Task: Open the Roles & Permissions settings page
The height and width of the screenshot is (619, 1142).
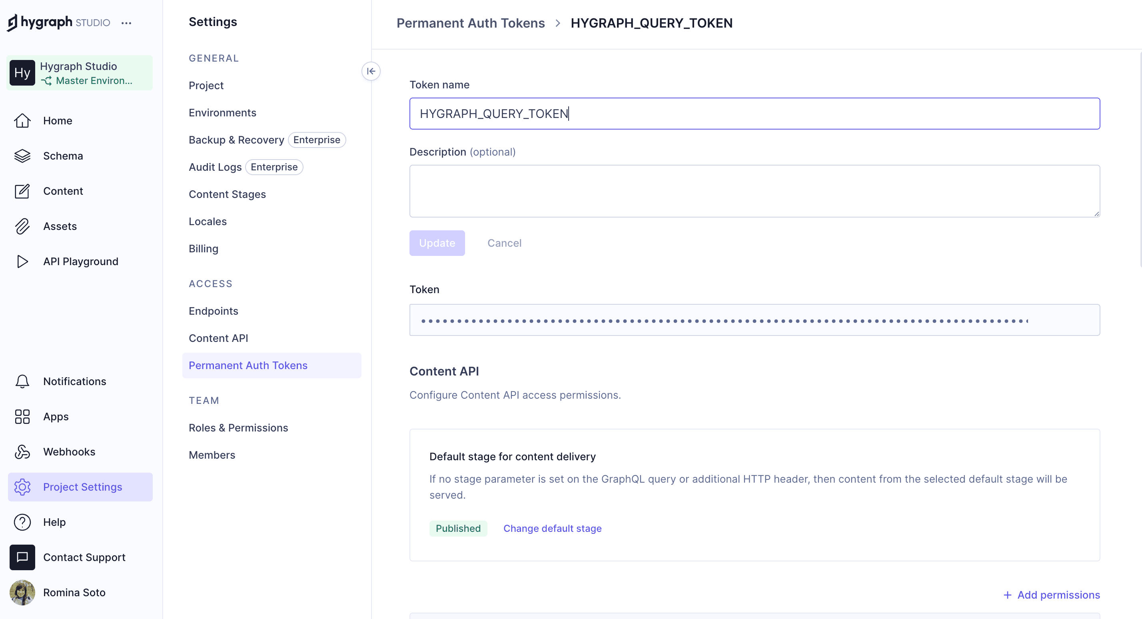Action: point(238,427)
